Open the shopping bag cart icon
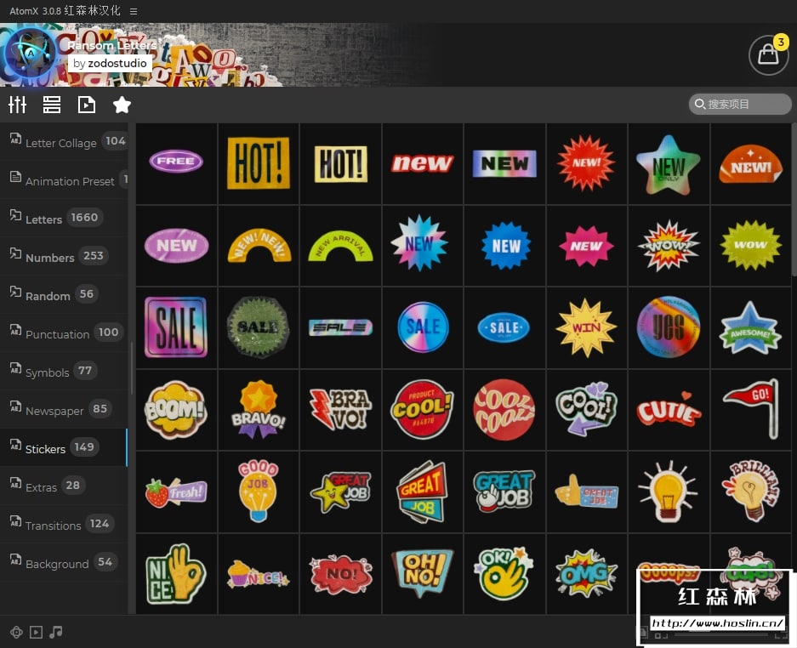Viewport: 797px width, 648px height. (x=768, y=55)
